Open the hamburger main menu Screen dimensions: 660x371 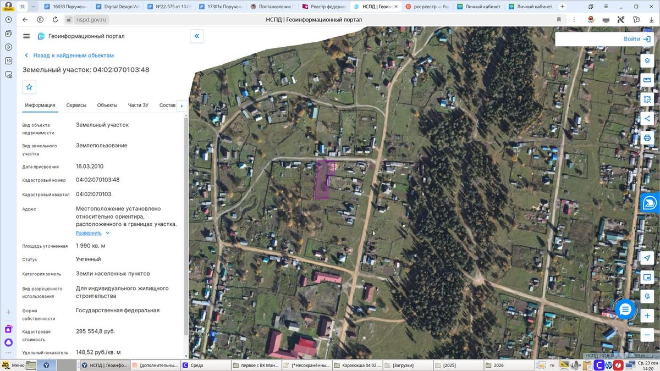click(26, 36)
